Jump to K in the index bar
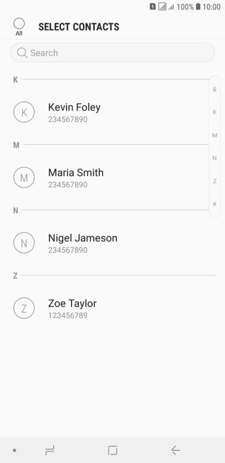This screenshot has height=463, width=225. 214,112
